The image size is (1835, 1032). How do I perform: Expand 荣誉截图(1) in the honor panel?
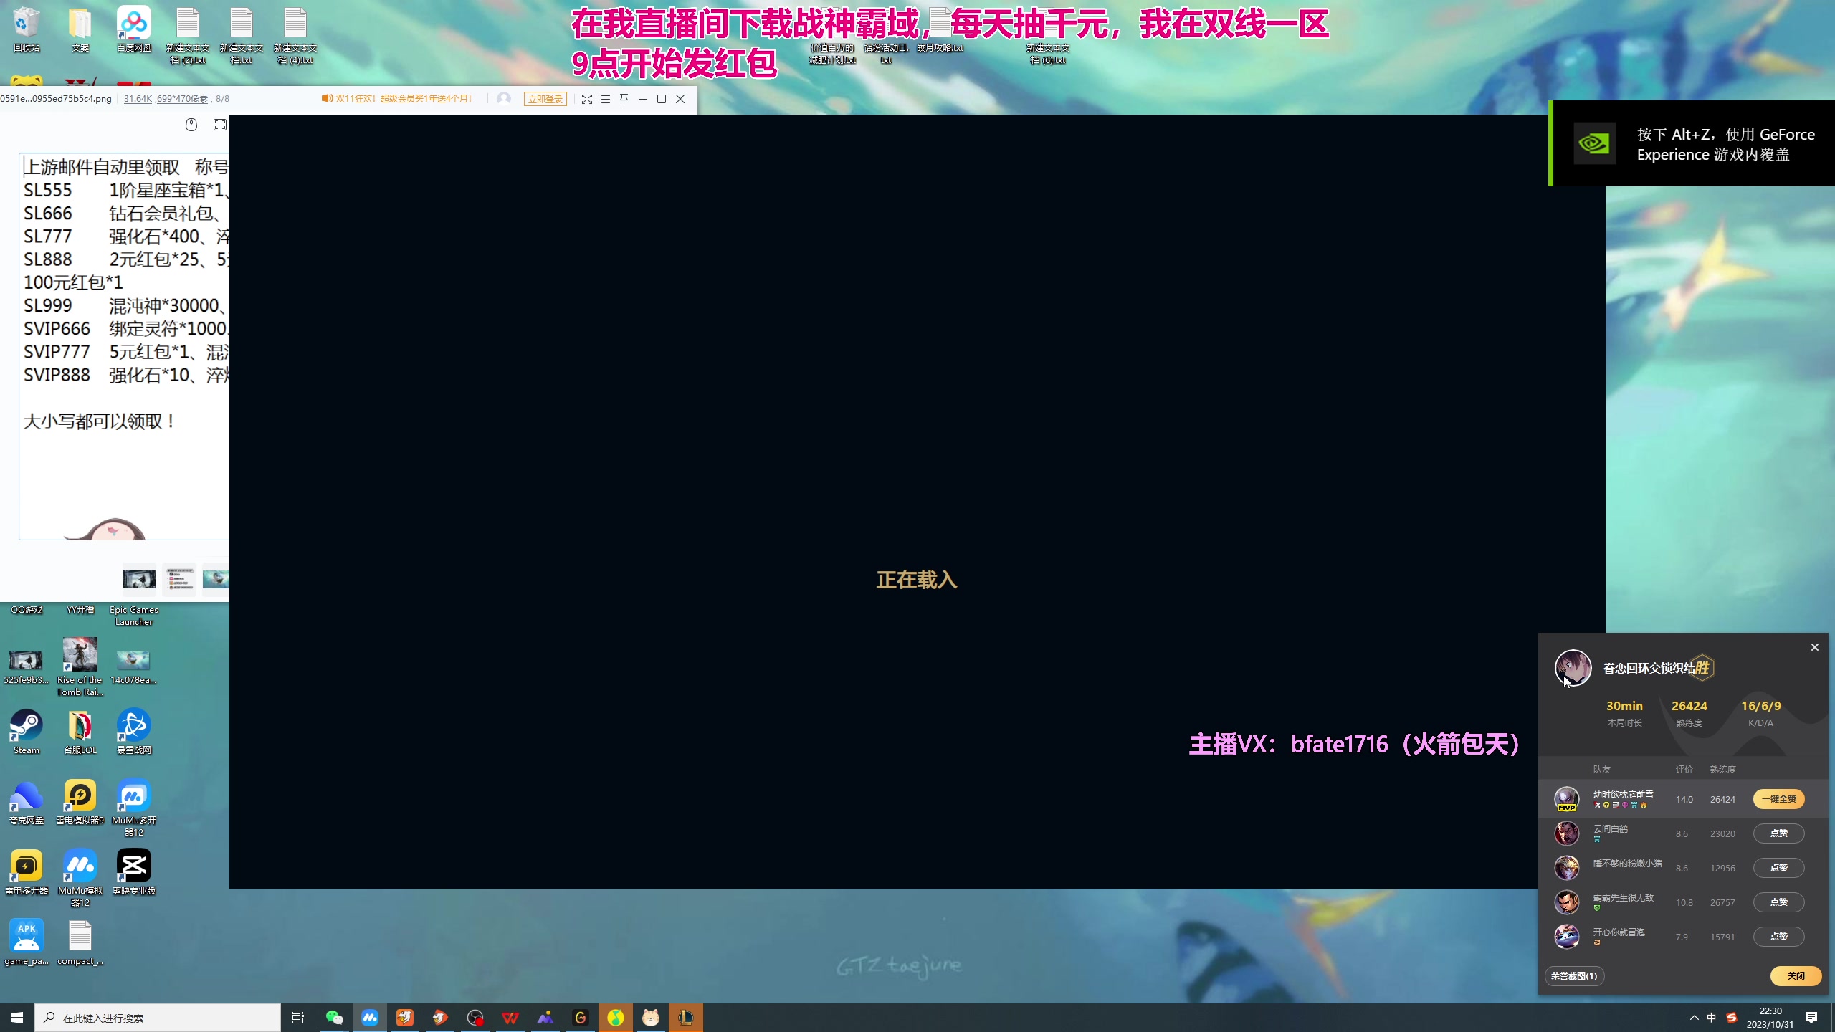(x=1574, y=976)
